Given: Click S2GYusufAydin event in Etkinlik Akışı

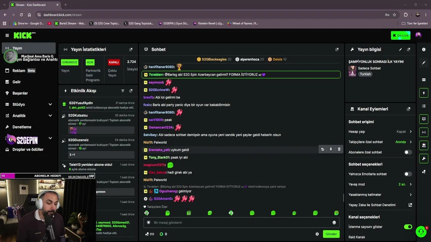Looking at the screenshot, I should [98, 105].
